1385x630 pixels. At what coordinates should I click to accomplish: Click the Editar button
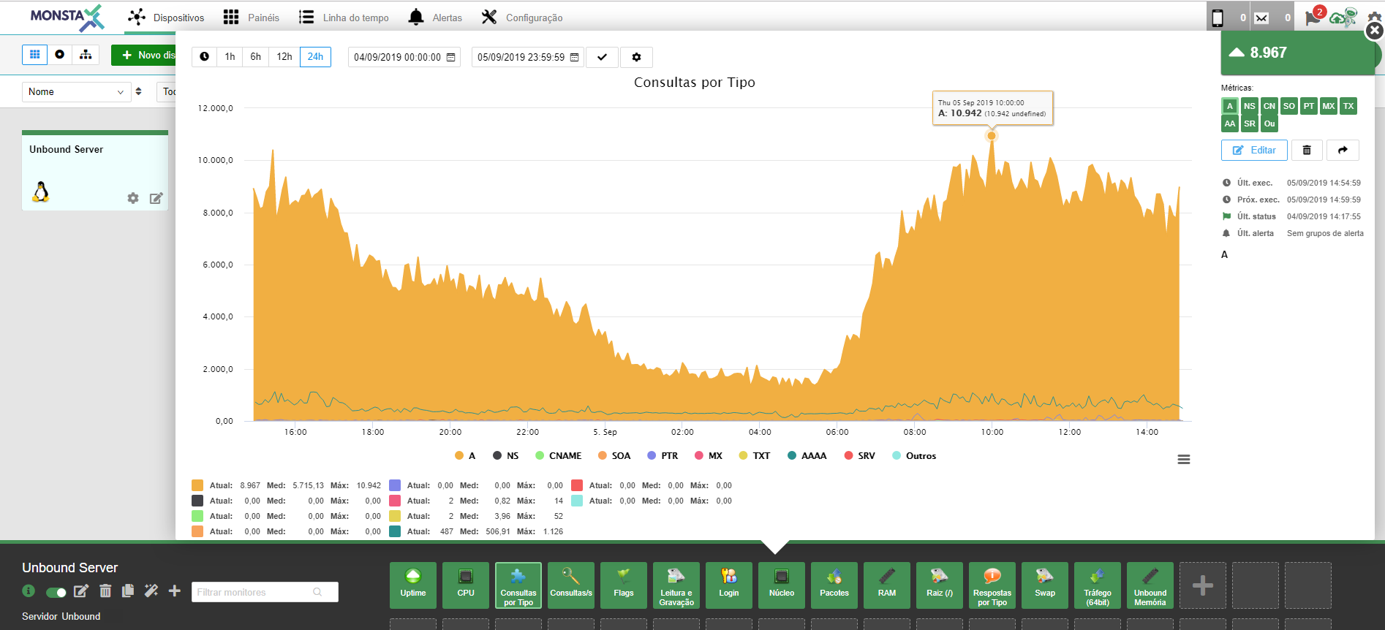point(1254,150)
